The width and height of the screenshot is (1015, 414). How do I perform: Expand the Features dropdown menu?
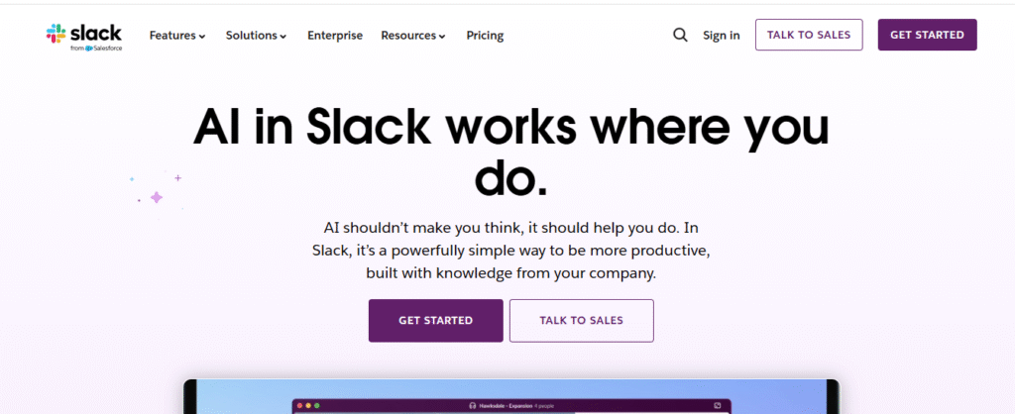177,36
